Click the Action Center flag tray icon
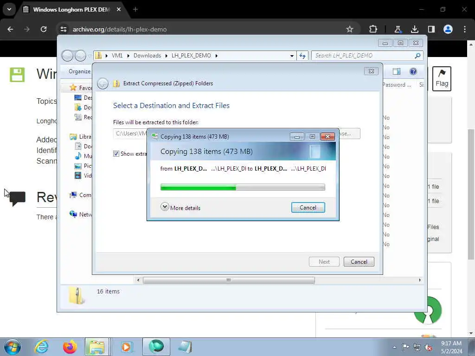The width and height of the screenshot is (475, 356). (x=405, y=347)
